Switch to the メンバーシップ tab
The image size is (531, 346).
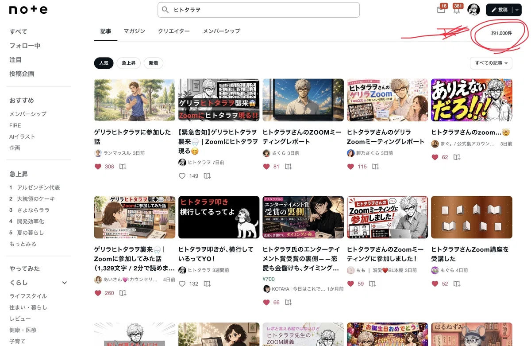(x=222, y=31)
